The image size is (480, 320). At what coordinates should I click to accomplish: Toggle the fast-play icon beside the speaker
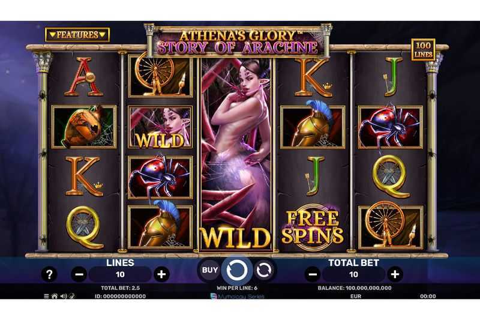[72, 296]
